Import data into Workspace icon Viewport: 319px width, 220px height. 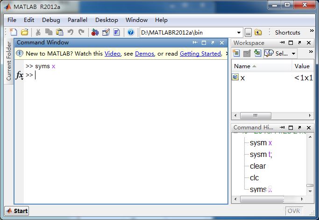tap(257, 53)
